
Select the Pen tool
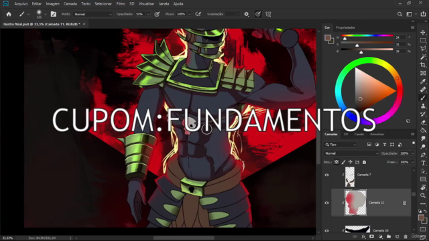(x=423, y=155)
